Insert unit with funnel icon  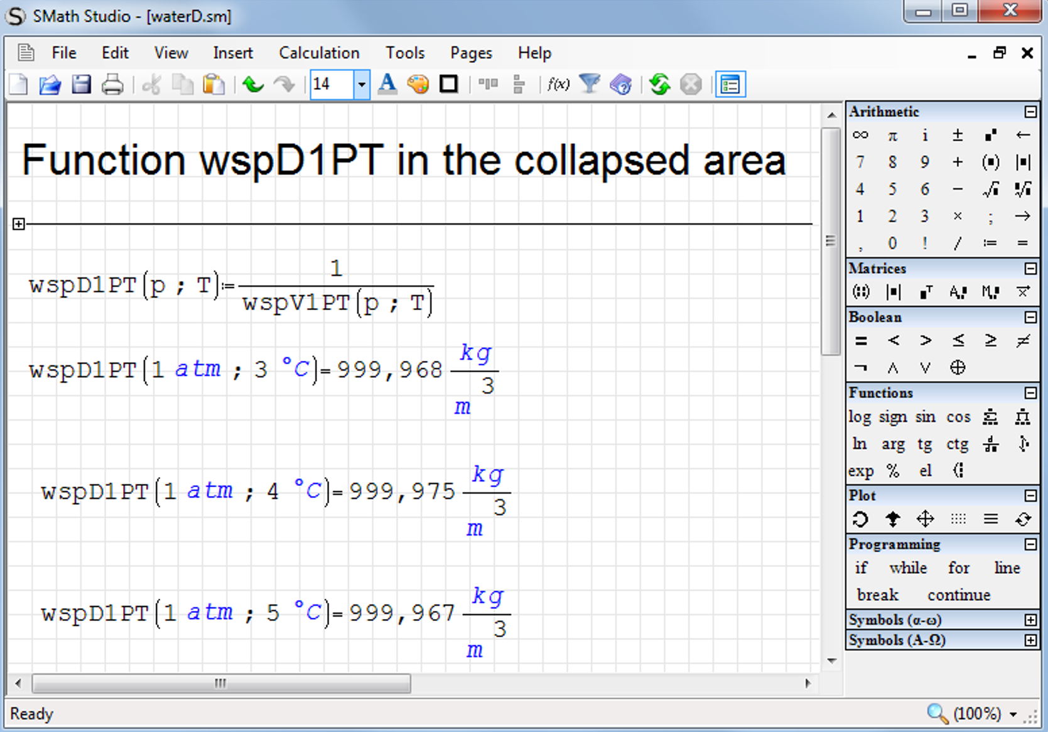(x=590, y=84)
